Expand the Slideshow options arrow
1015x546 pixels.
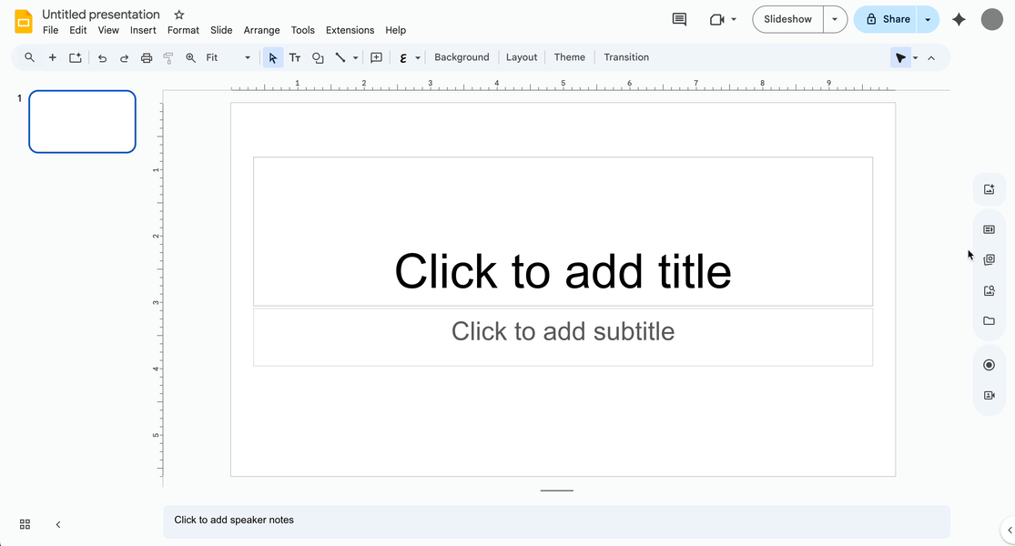[834, 18]
